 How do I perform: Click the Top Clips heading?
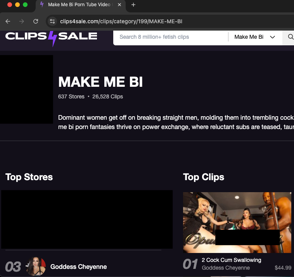pos(204,177)
